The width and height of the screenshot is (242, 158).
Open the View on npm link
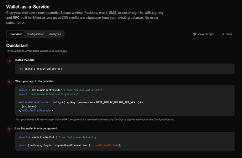(204, 34)
